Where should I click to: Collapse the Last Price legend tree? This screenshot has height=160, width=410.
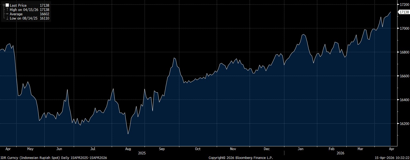tap(4, 5)
